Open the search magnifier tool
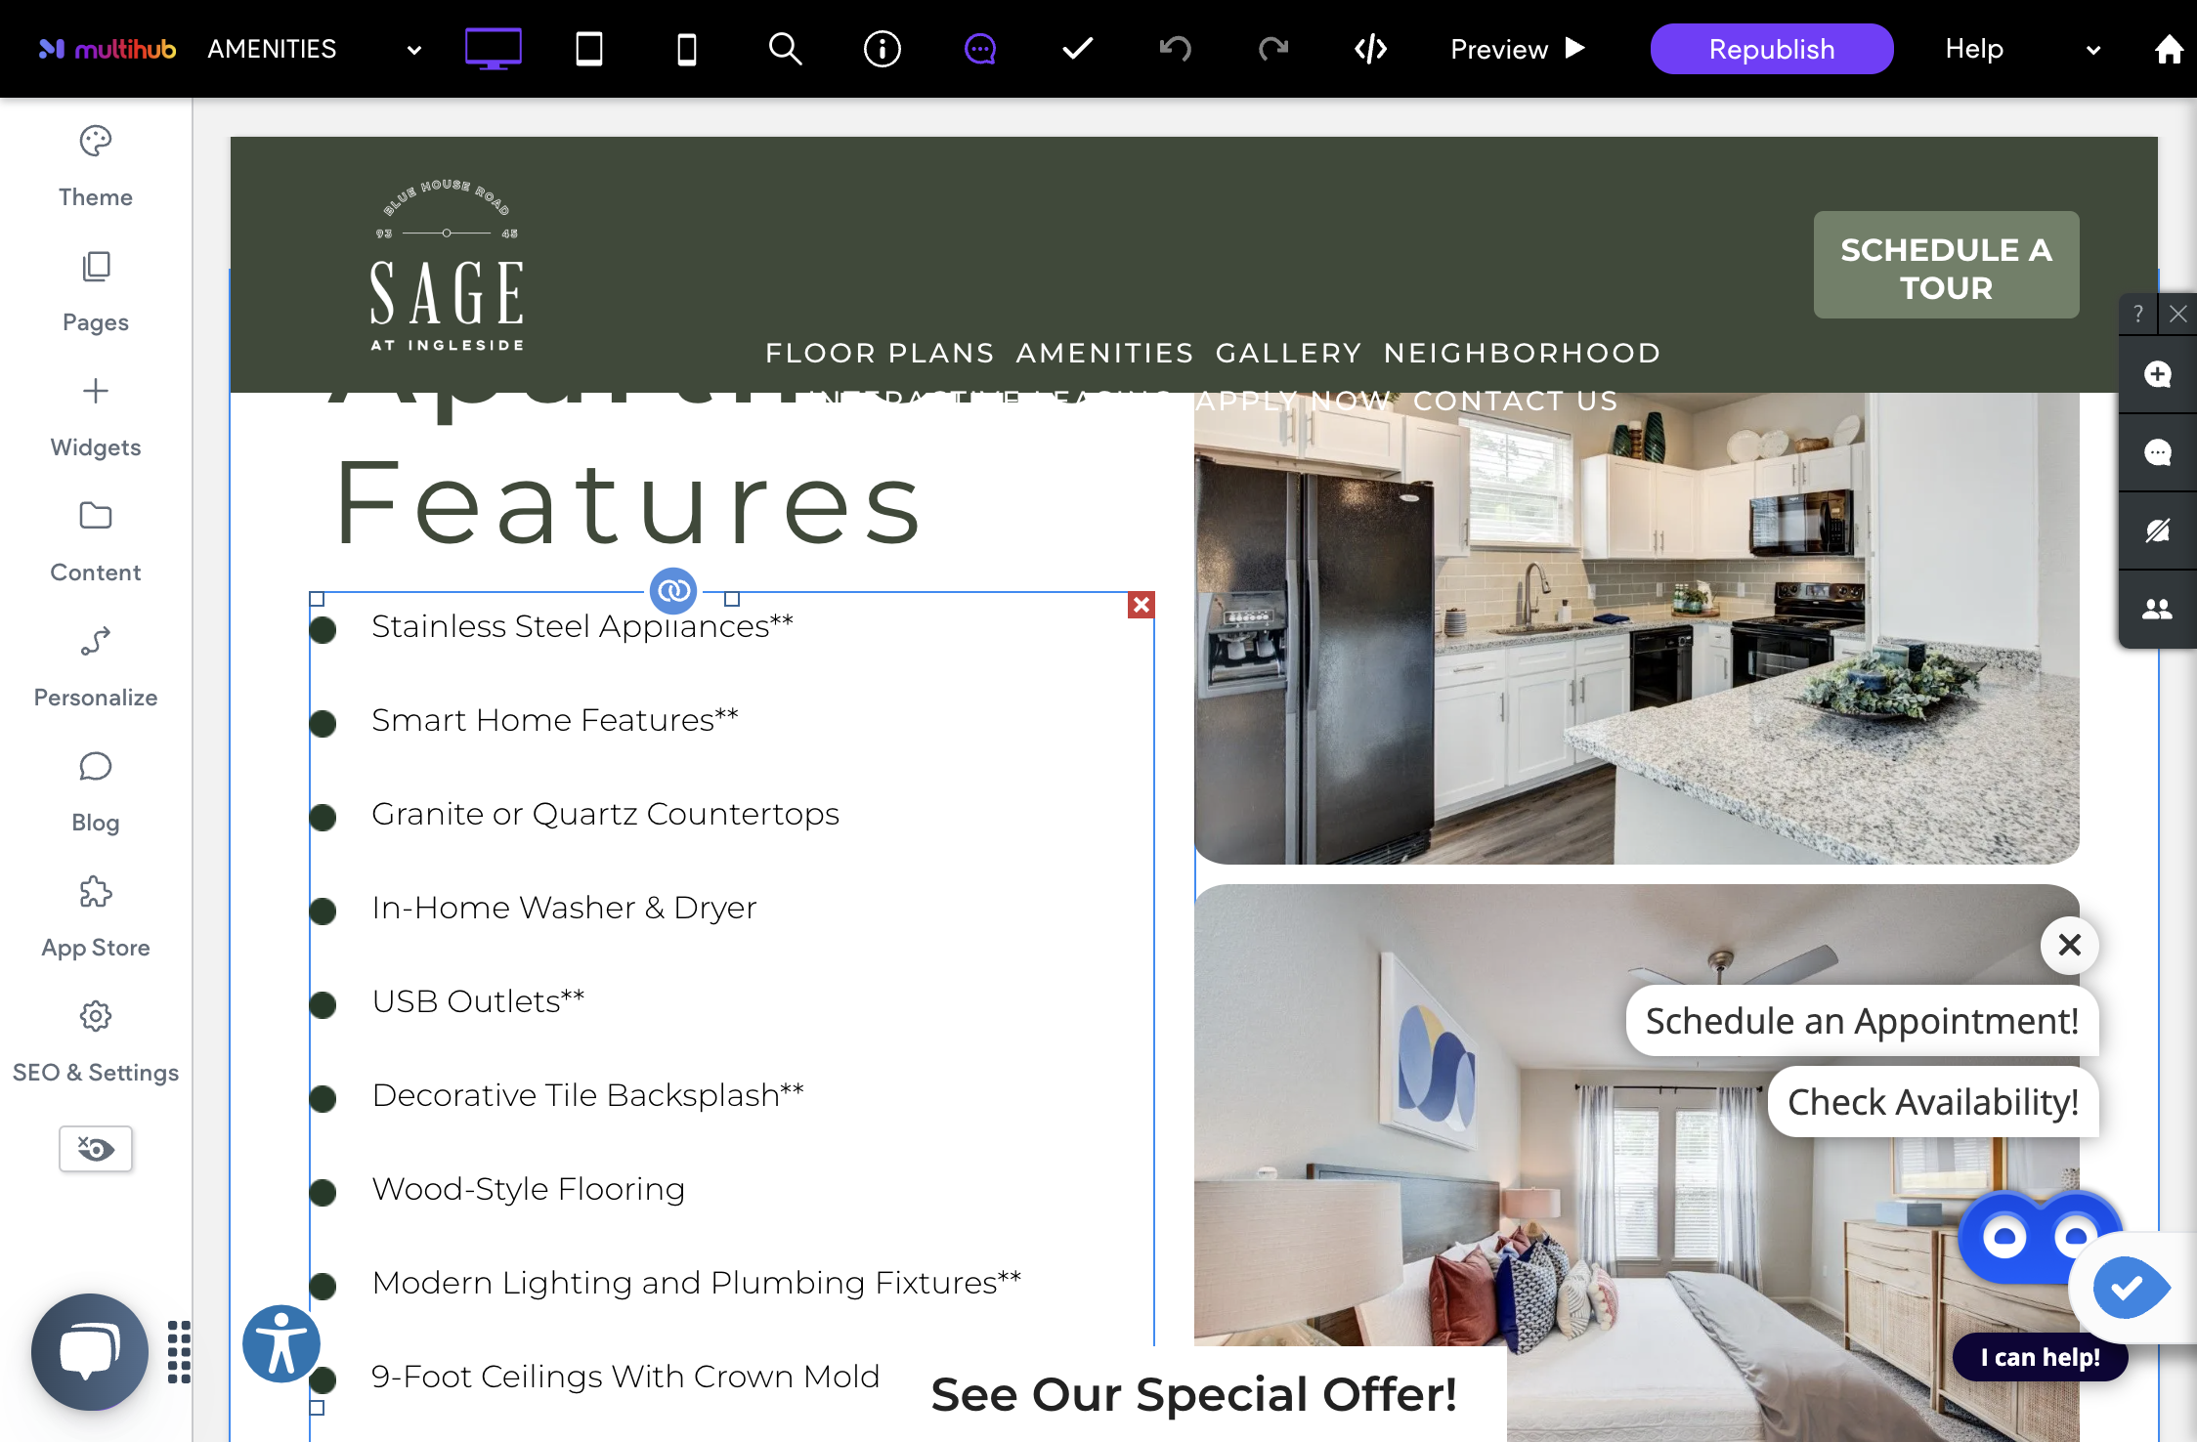 (785, 48)
